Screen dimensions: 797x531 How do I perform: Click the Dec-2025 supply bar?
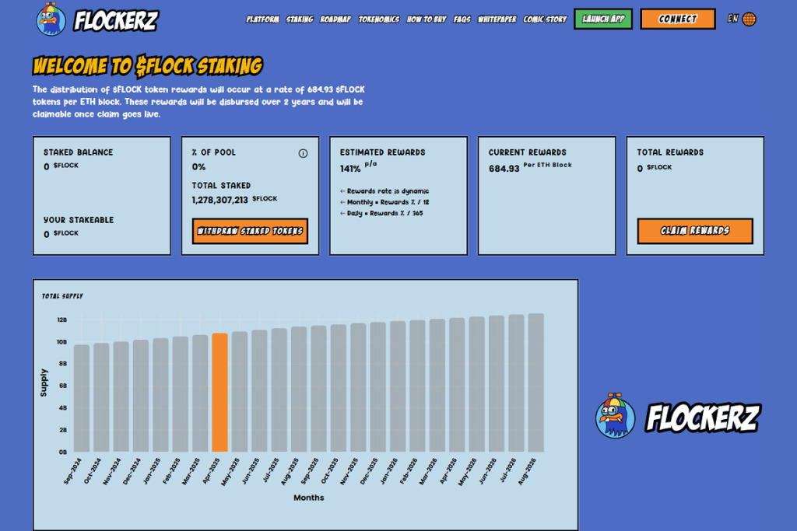tap(377, 387)
